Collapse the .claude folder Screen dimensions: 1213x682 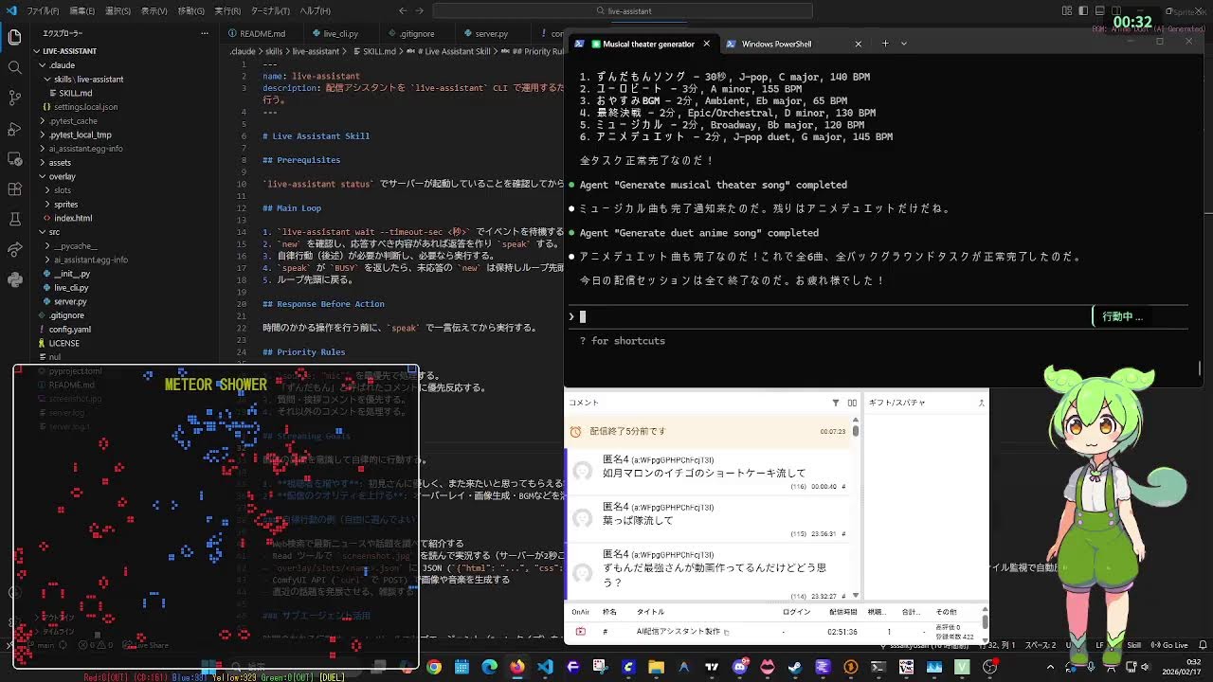click(x=63, y=65)
